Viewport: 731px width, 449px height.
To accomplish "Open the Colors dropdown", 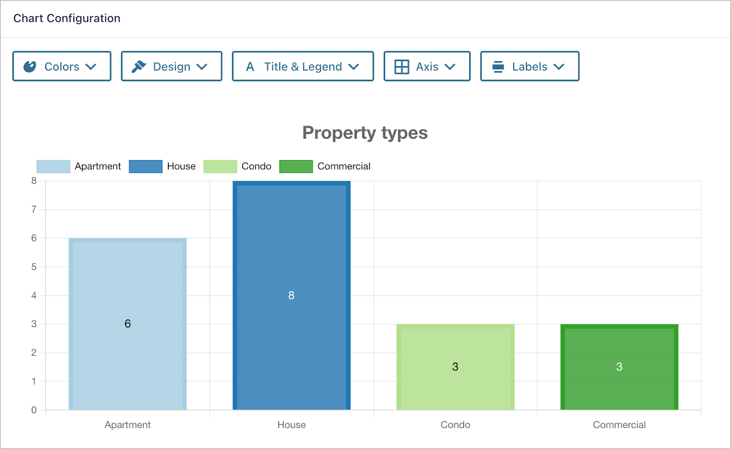I will click(x=62, y=66).
